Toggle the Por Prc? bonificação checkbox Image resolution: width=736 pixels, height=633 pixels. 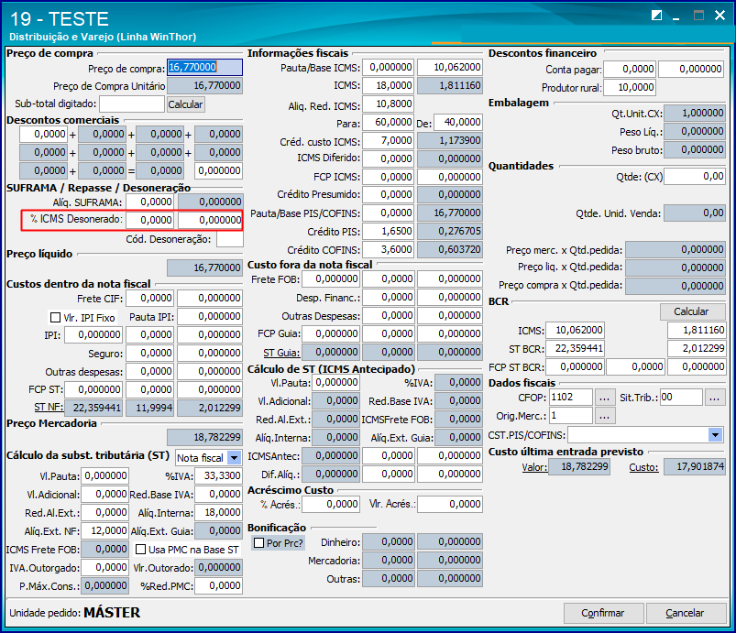click(258, 543)
